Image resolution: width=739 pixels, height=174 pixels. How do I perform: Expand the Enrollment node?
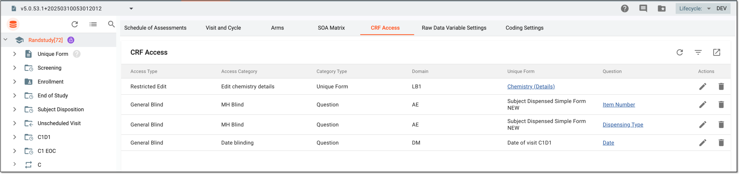point(14,82)
